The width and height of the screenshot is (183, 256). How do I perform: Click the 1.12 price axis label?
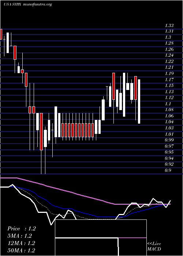(169, 98)
